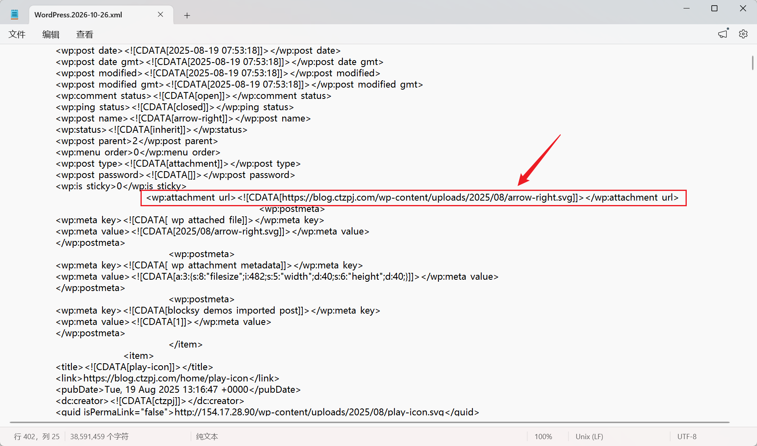Viewport: 757px width, 446px height.
Task: Add a new tab with plus button
Action: pos(187,15)
